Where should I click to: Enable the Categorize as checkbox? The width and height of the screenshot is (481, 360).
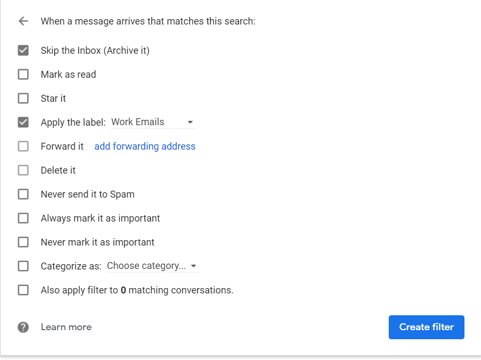click(x=23, y=266)
